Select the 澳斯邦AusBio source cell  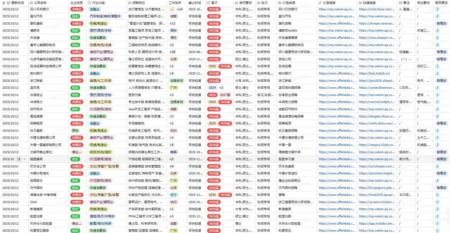pos(297,30)
